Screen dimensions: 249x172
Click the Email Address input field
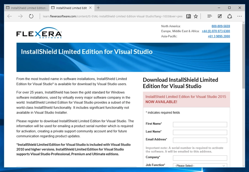pos(200,140)
